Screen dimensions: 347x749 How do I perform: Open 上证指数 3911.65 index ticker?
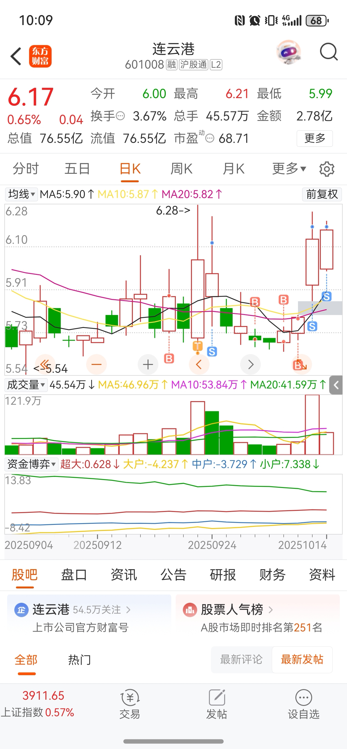pos(38,704)
